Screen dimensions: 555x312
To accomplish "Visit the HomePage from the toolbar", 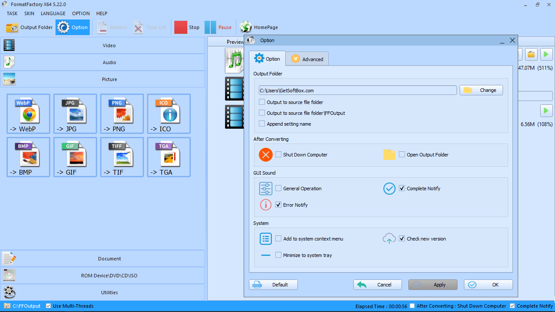I will (x=259, y=27).
